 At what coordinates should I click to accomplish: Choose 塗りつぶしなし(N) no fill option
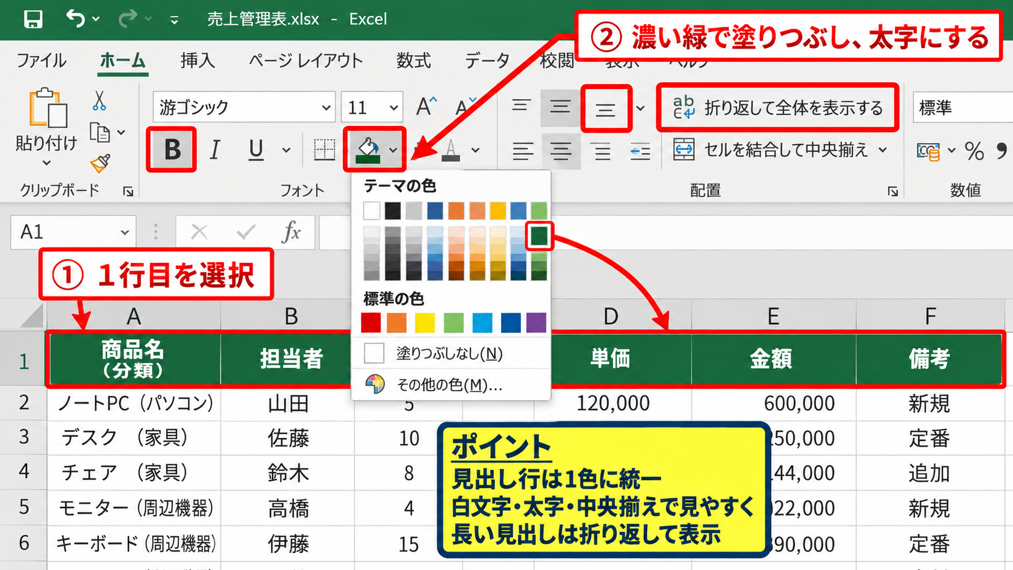[x=451, y=353]
